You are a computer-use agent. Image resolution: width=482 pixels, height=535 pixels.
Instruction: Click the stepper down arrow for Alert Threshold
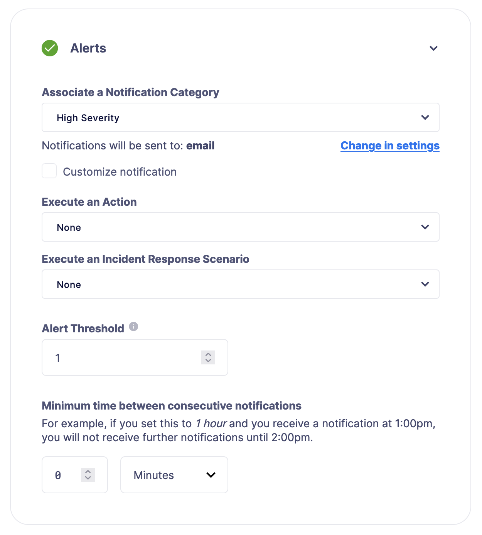coord(207,361)
